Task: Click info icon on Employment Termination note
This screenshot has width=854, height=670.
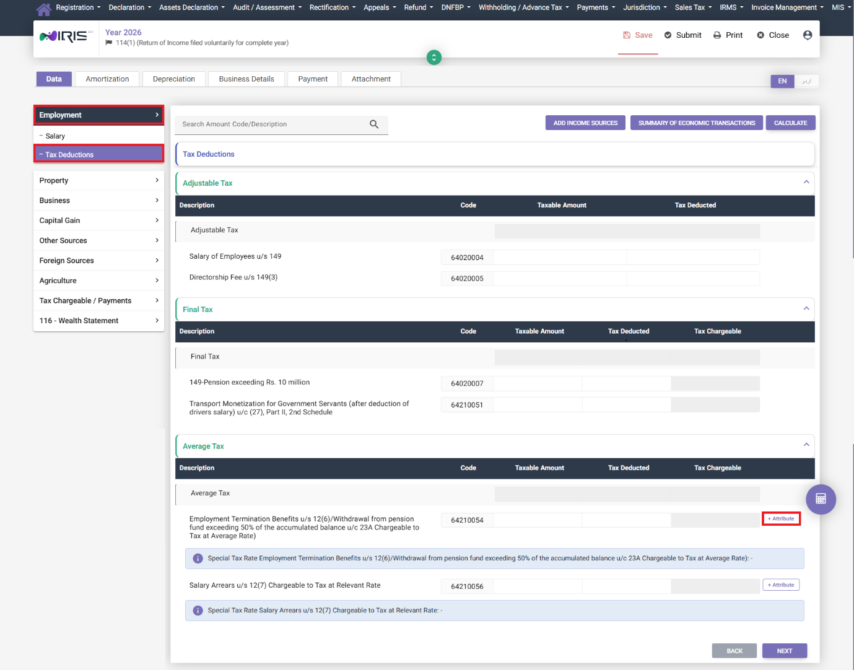Action: (x=198, y=559)
